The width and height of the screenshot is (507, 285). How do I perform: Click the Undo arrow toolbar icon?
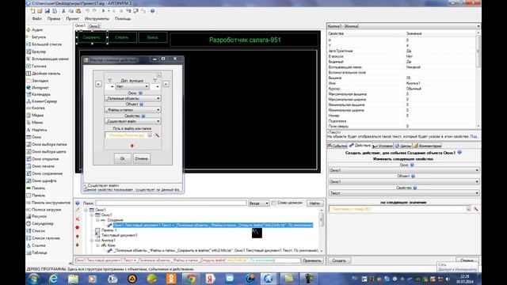(87, 11)
